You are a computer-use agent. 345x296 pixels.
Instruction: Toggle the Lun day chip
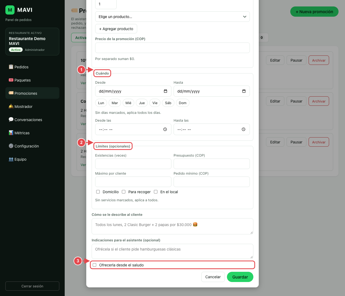click(x=101, y=103)
